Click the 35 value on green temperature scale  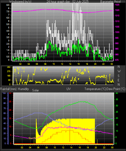[x=117, y=99]
